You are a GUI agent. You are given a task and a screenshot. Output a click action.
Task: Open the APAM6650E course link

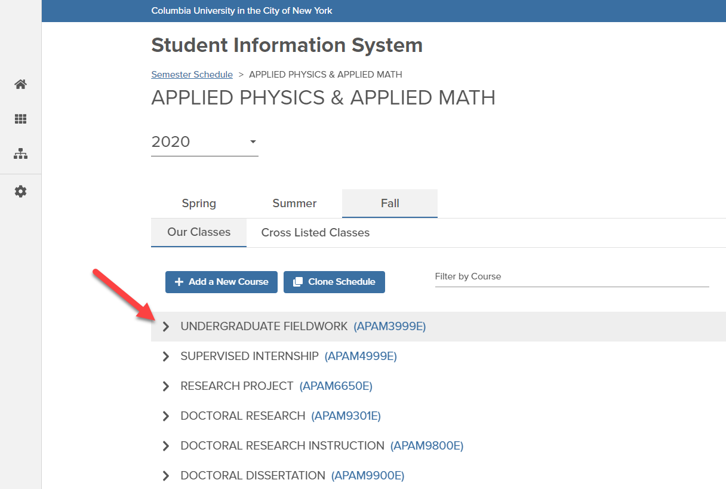[336, 386]
